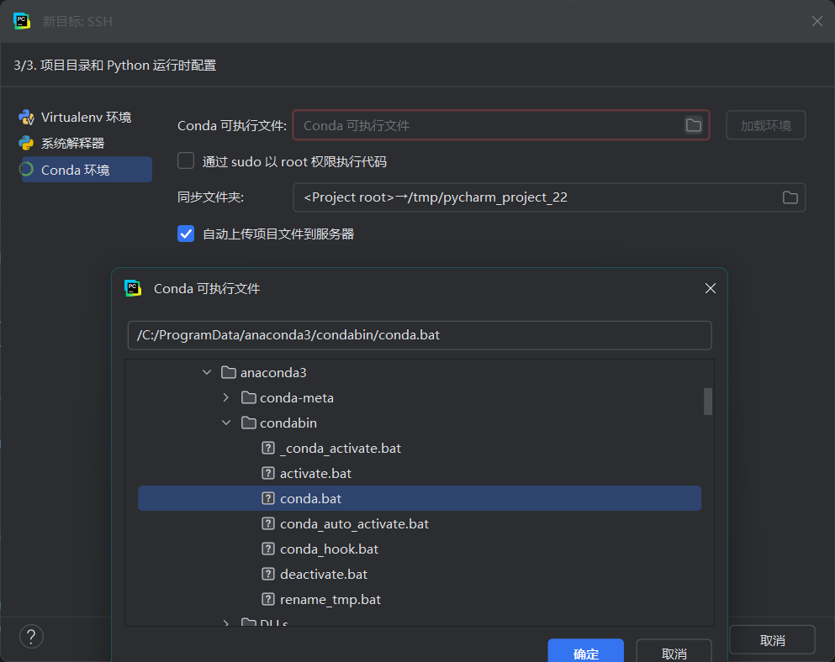Select rename_tmp.bat in the file tree
This screenshot has width=835, height=662.
(420, 599)
